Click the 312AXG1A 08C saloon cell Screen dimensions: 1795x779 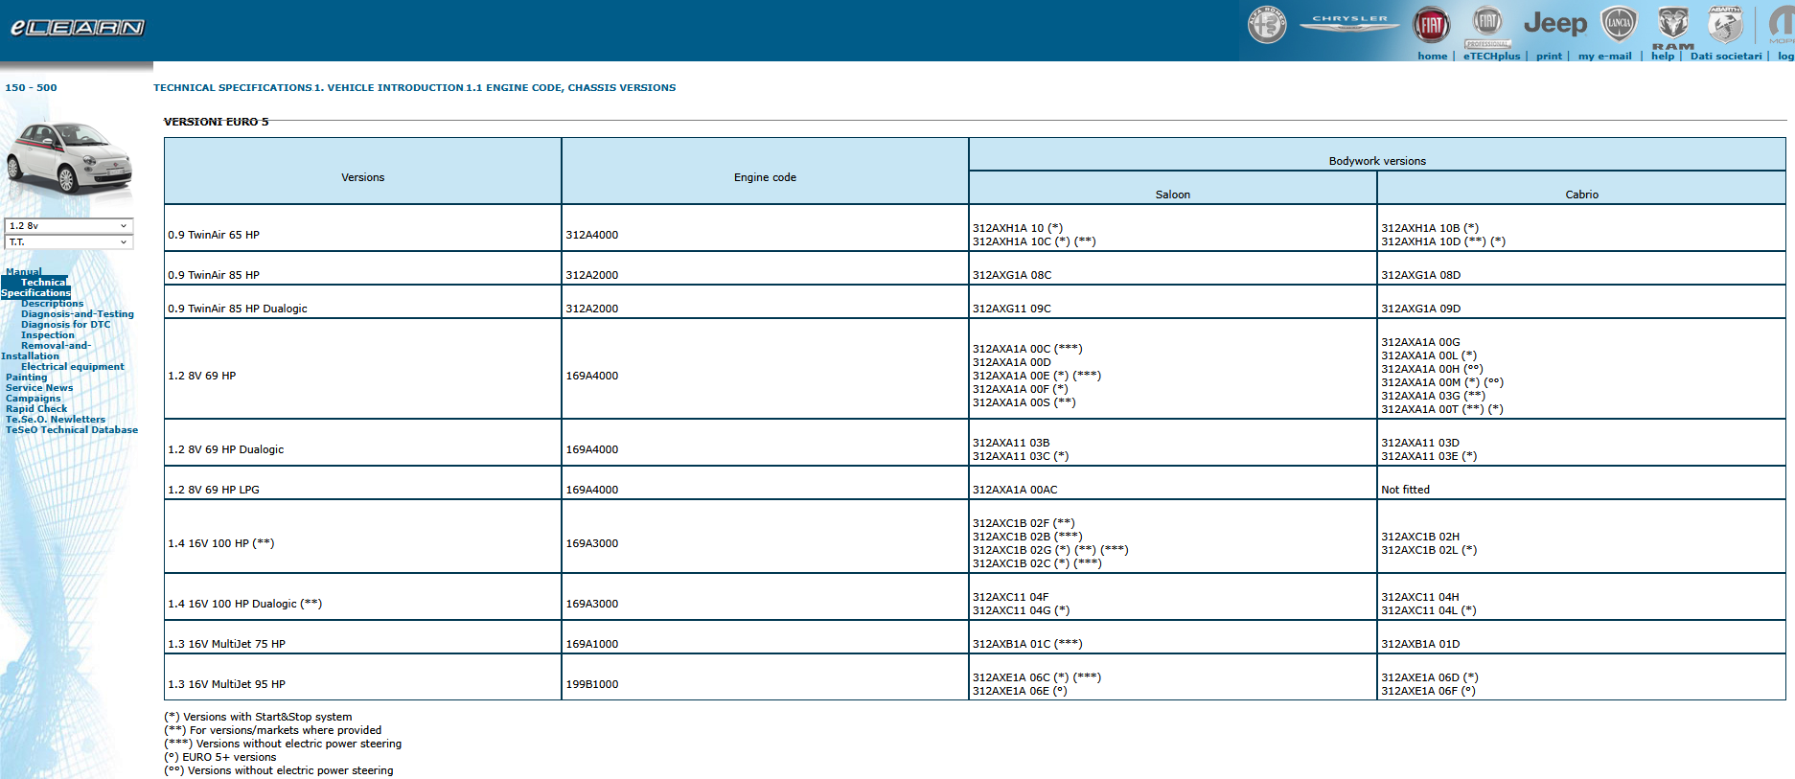[x=1173, y=268]
